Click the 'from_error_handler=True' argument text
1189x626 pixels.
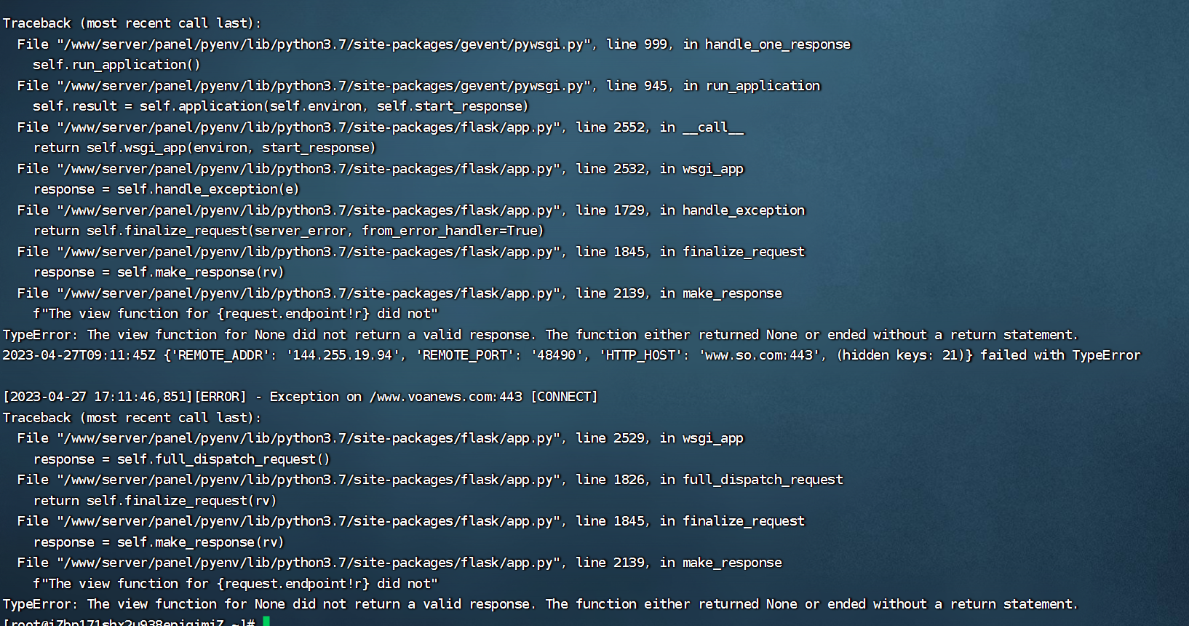click(x=450, y=231)
